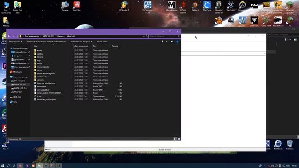The height and width of the screenshot is (168, 299).
Task: Click Games in the address path
Action: pyautogui.click(x=60, y=36)
